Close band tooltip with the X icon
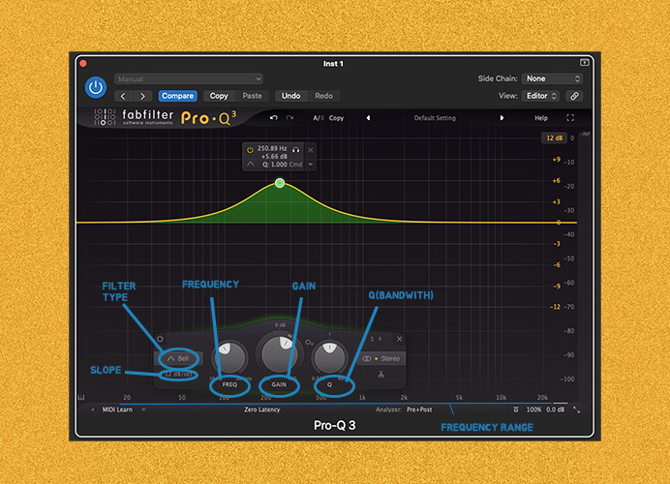This screenshot has width=670, height=484. coord(311,150)
